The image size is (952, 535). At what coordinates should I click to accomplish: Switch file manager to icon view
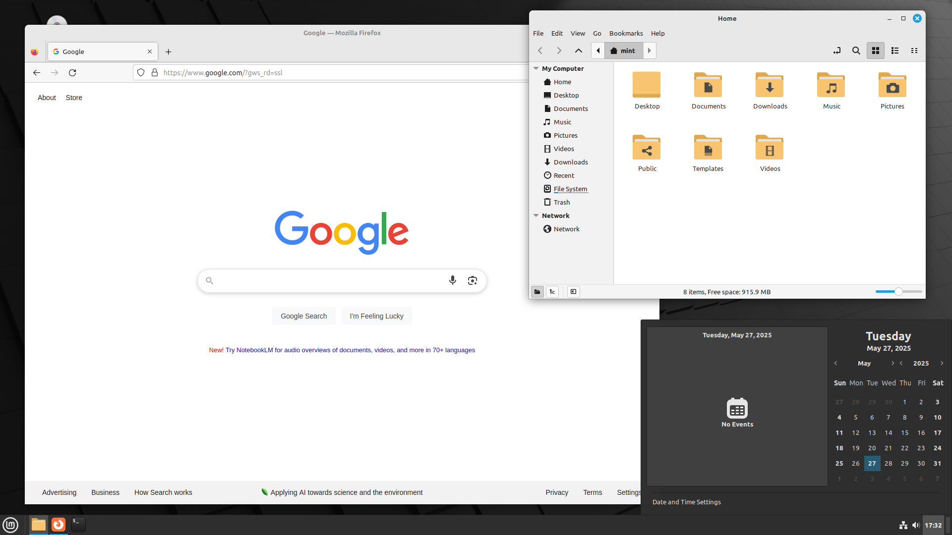tap(876, 51)
